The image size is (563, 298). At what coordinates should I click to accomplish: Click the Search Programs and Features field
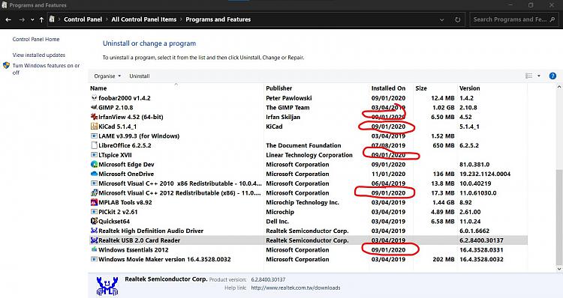click(514, 19)
